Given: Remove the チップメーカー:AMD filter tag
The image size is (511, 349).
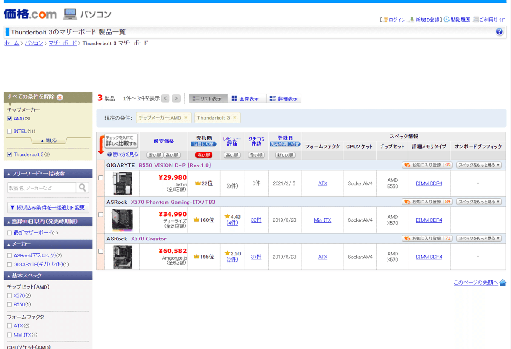Looking at the screenshot, I should point(186,117).
